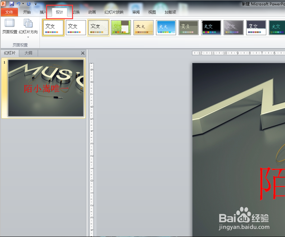
Task: Open the 文件 (File) tab
Action: [x=9, y=12]
